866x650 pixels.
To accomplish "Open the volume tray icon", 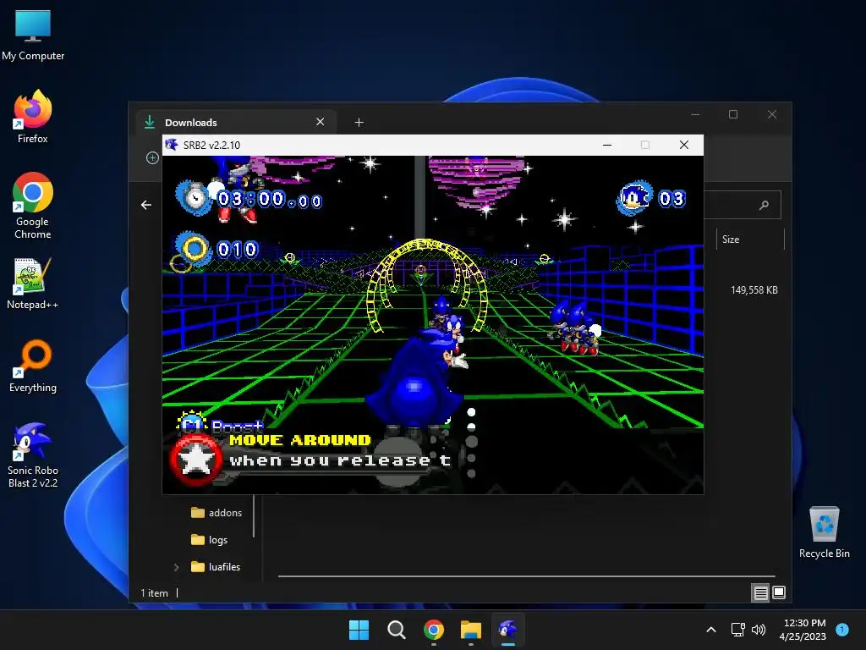I will tap(759, 630).
